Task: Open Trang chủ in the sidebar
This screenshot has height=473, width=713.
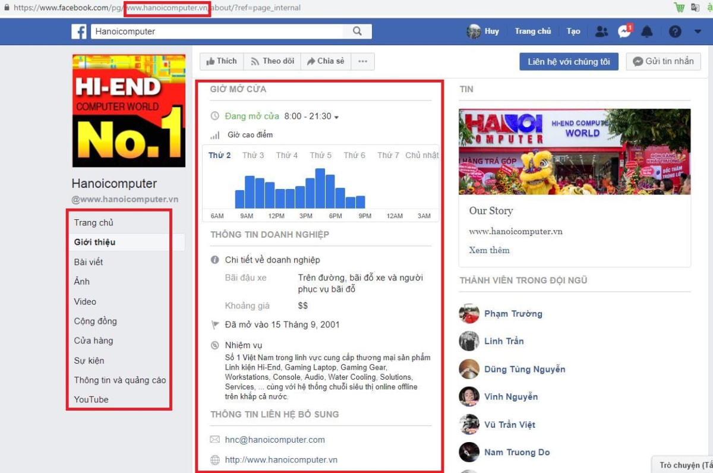Action: click(x=94, y=223)
